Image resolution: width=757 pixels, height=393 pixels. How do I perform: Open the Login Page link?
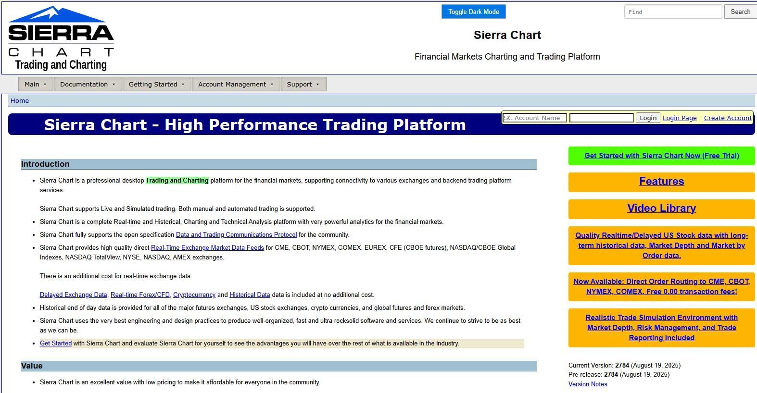(x=680, y=118)
